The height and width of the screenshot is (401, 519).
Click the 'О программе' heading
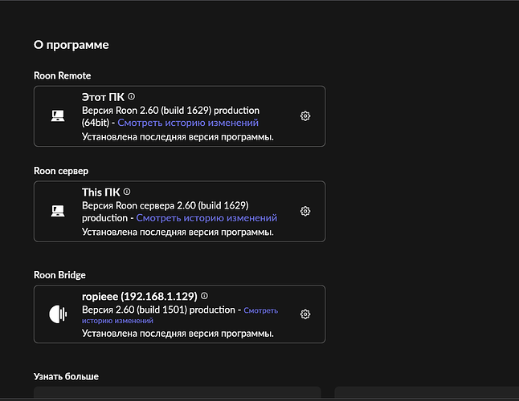pyautogui.click(x=72, y=45)
